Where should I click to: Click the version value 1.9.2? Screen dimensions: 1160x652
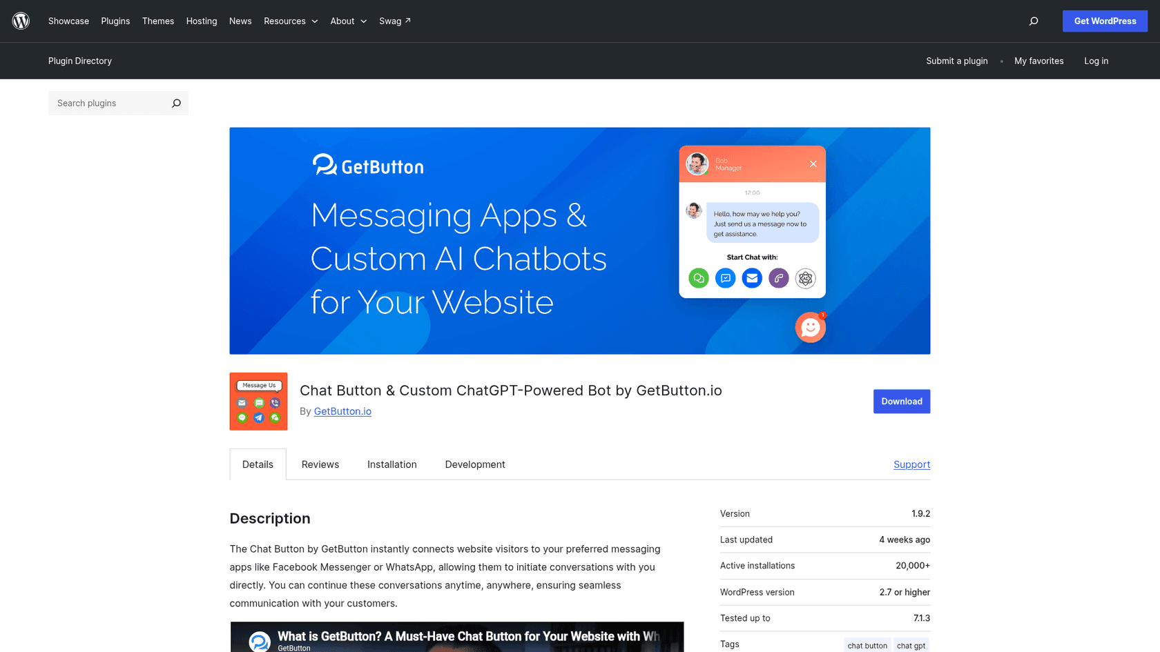point(920,514)
